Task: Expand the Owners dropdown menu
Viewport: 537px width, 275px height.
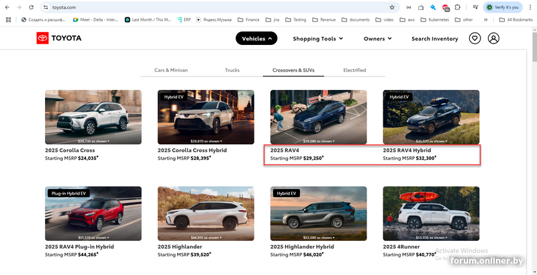Action: (x=377, y=38)
